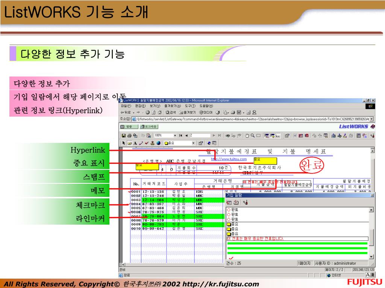
Task: Click the IE 검색 search button
Action: (171, 112)
